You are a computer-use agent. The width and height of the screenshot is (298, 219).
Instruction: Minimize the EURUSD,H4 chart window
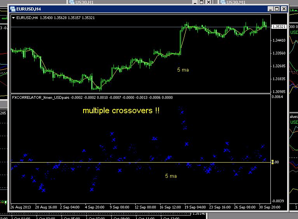270,9
